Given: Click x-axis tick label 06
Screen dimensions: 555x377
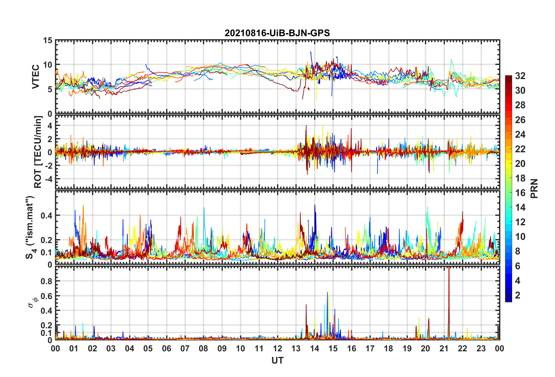Looking at the screenshot, I should coord(166,348).
